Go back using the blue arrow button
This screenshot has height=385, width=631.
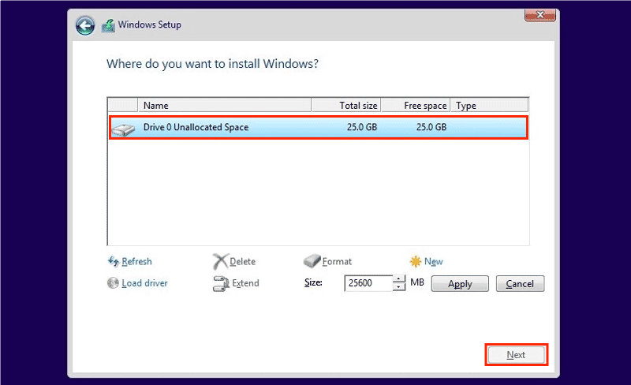[85, 26]
